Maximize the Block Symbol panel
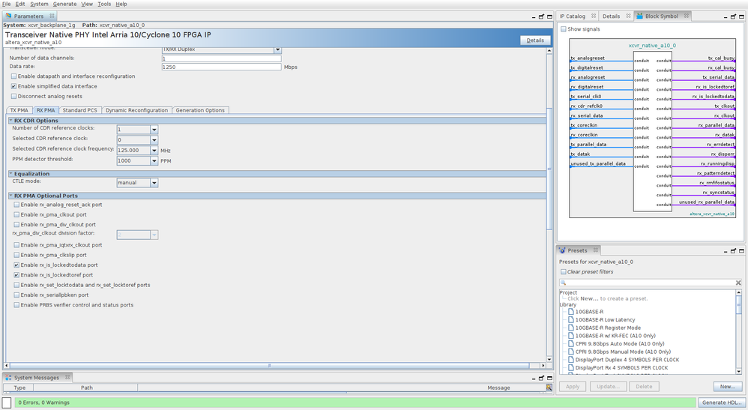 (x=741, y=16)
